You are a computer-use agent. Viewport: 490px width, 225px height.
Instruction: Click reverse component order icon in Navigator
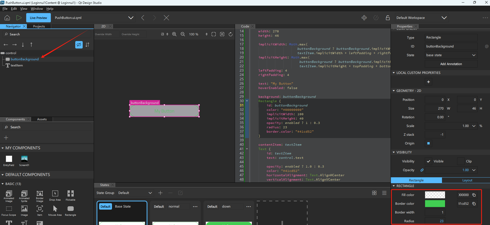(x=87, y=45)
